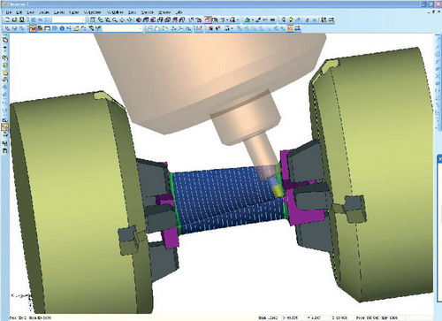Click the Open folder icon
The width and height of the screenshot is (442, 321).
point(14,19)
